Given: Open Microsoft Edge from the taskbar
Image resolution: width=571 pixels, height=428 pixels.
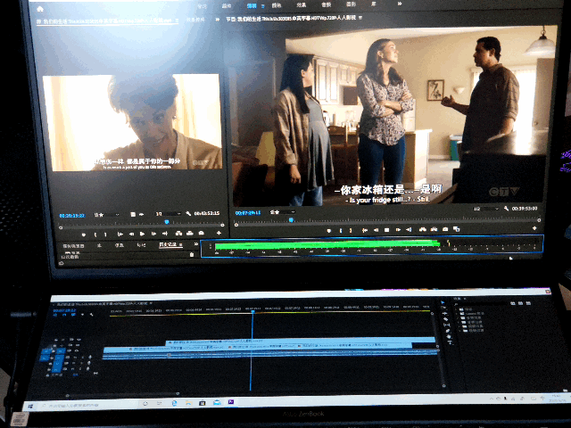Looking at the screenshot, I should pos(175,403).
